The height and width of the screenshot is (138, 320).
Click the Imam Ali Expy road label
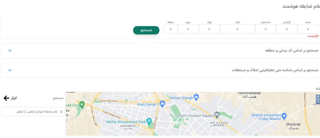(109, 101)
